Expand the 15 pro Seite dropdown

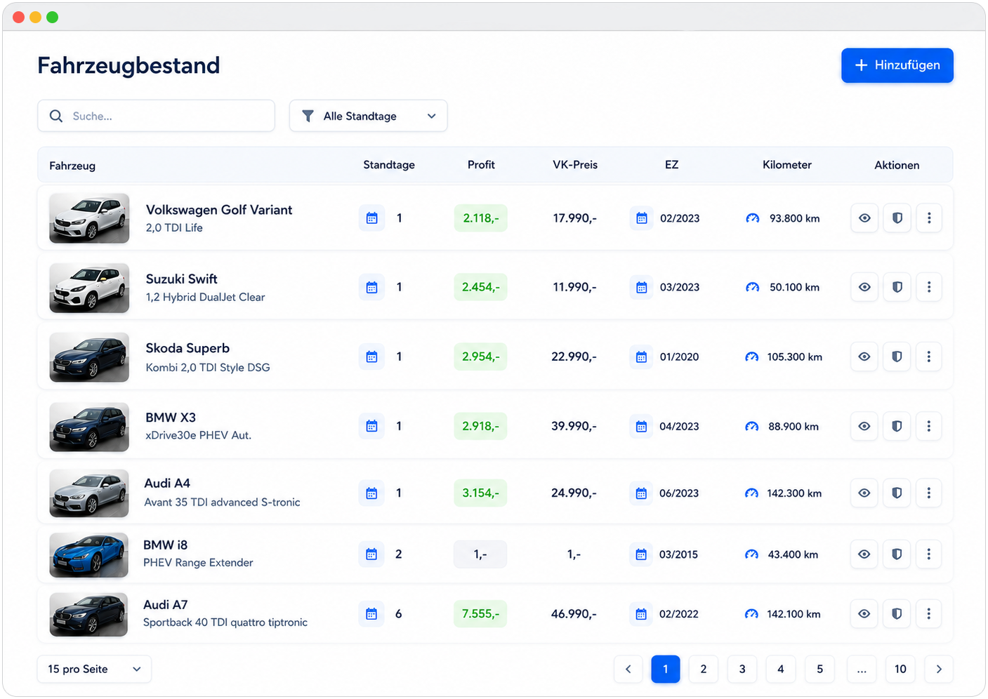(94, 669)
